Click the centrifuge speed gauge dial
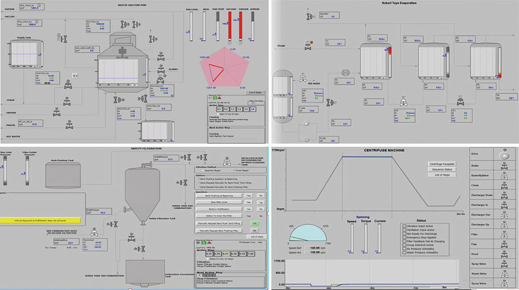519x290 pixels. 308,233
